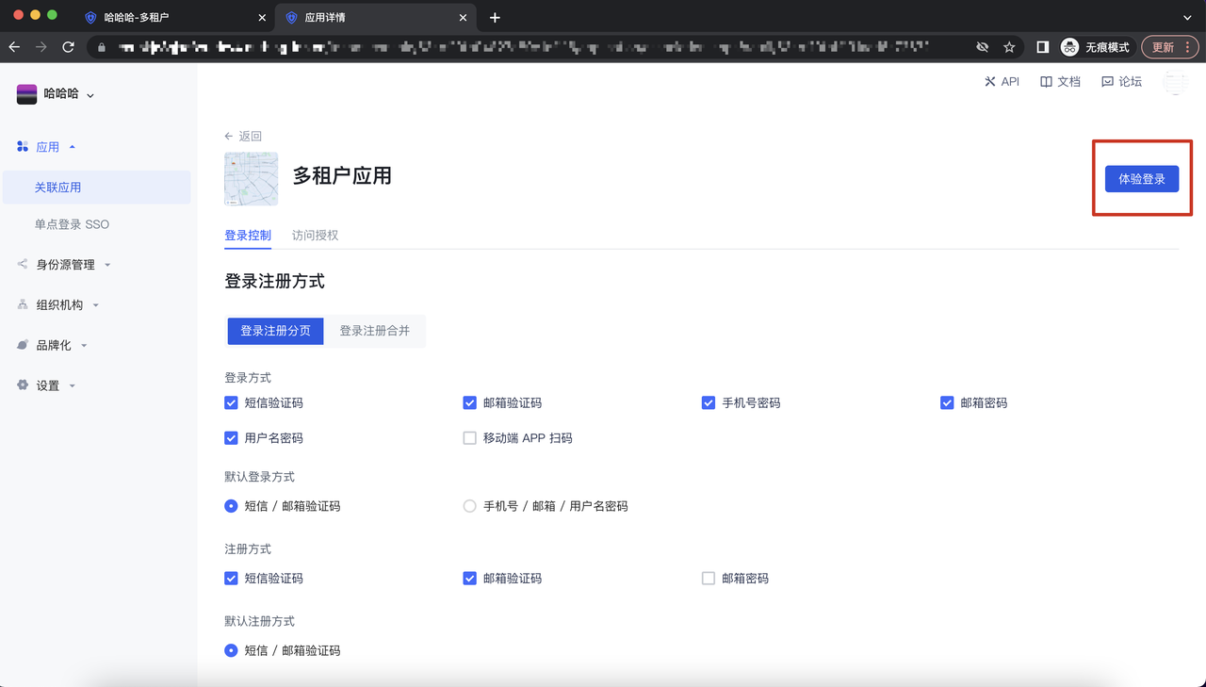Click the browser reload icon

(x=68, y=47)
